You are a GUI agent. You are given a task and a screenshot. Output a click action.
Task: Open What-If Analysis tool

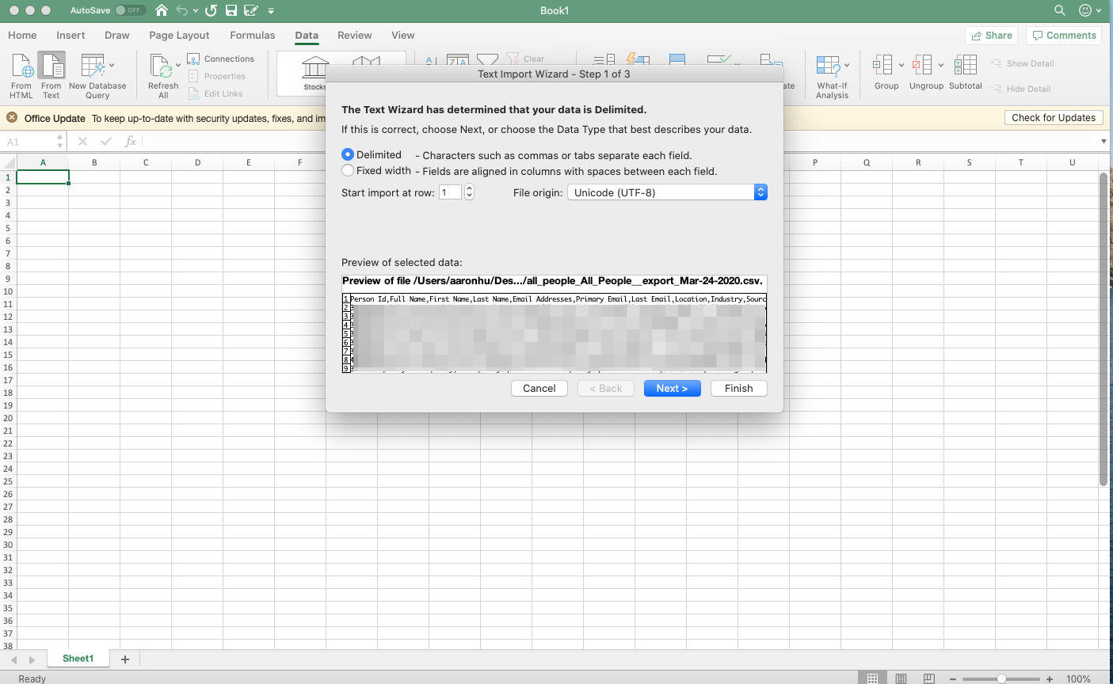point(829,66)
